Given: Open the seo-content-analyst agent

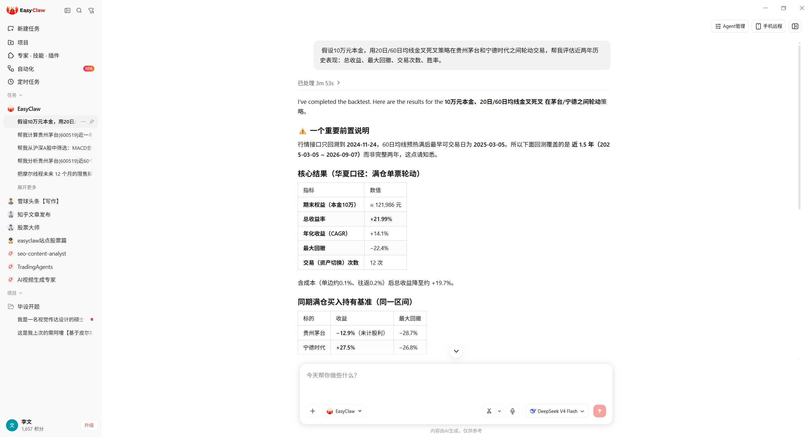Looking at the screenshot, I should pyautogui.click(x=51, y=254).
